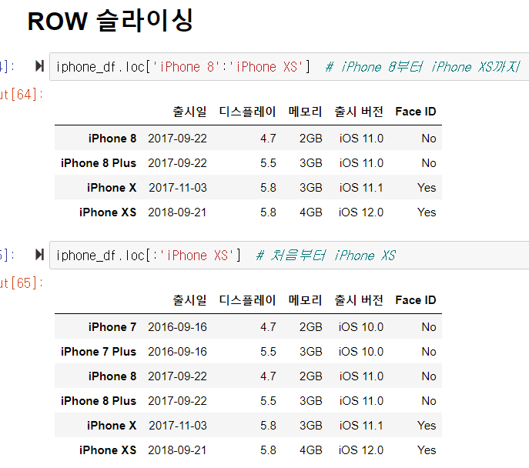Viewport: 529px width, 468px height.
Task: Click 메모리 header in second table
Action: 306,300
